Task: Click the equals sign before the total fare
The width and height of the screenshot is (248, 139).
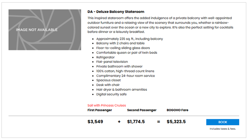Action: 159,122
